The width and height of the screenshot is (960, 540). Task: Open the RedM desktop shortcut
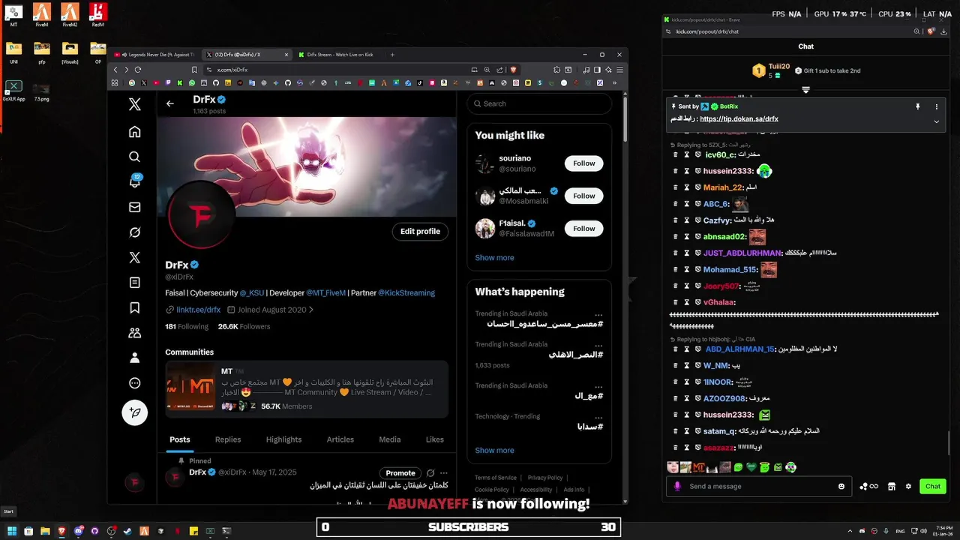[97, 14]
